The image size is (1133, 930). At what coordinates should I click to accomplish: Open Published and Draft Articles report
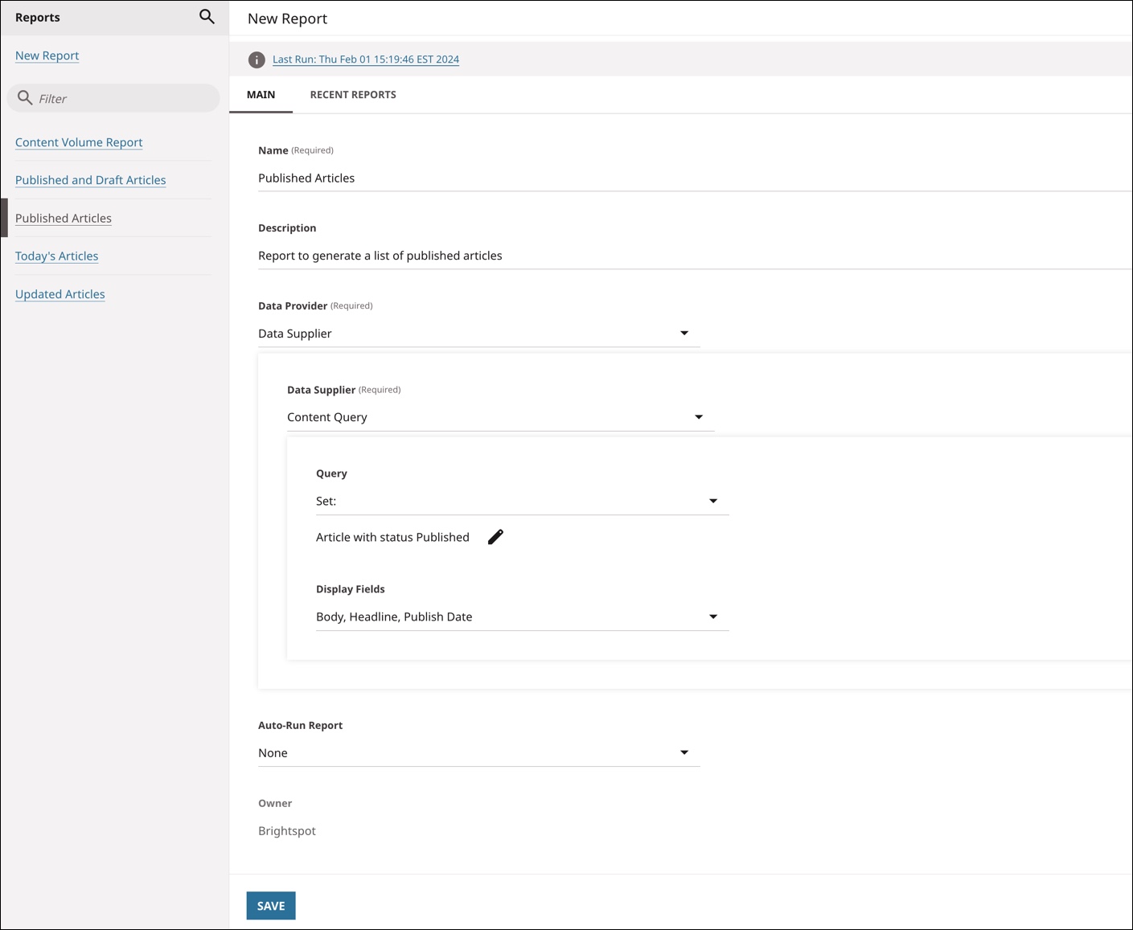[90, 180]
